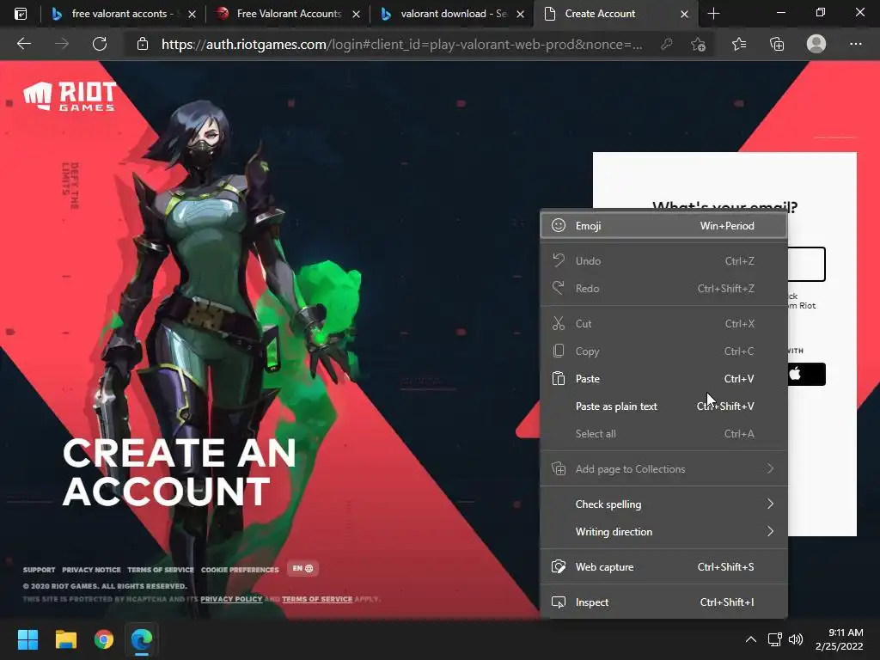The height and width of the screenshot is (660, 880).
Task: Open the Collections toolbar icon
Action: tap(777, 44)
